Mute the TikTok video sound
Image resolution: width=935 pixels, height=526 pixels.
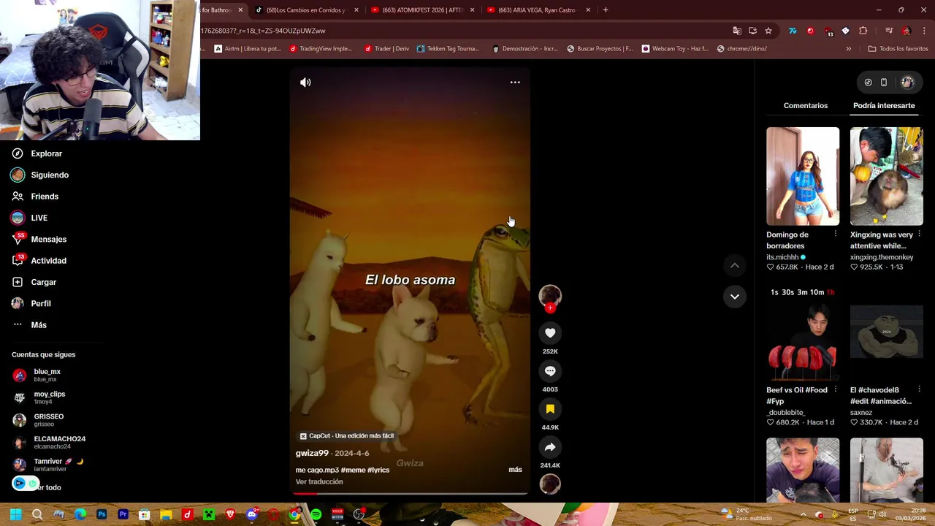pyautogui.click(x=305, y=83)
